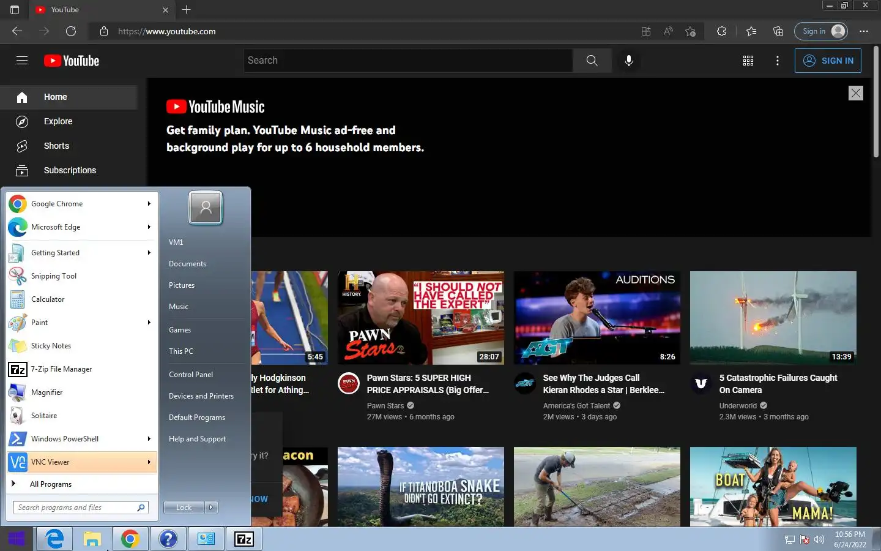Open File Explorer from taskbar
Screen dimensions: 881x551
coord(92,539)
